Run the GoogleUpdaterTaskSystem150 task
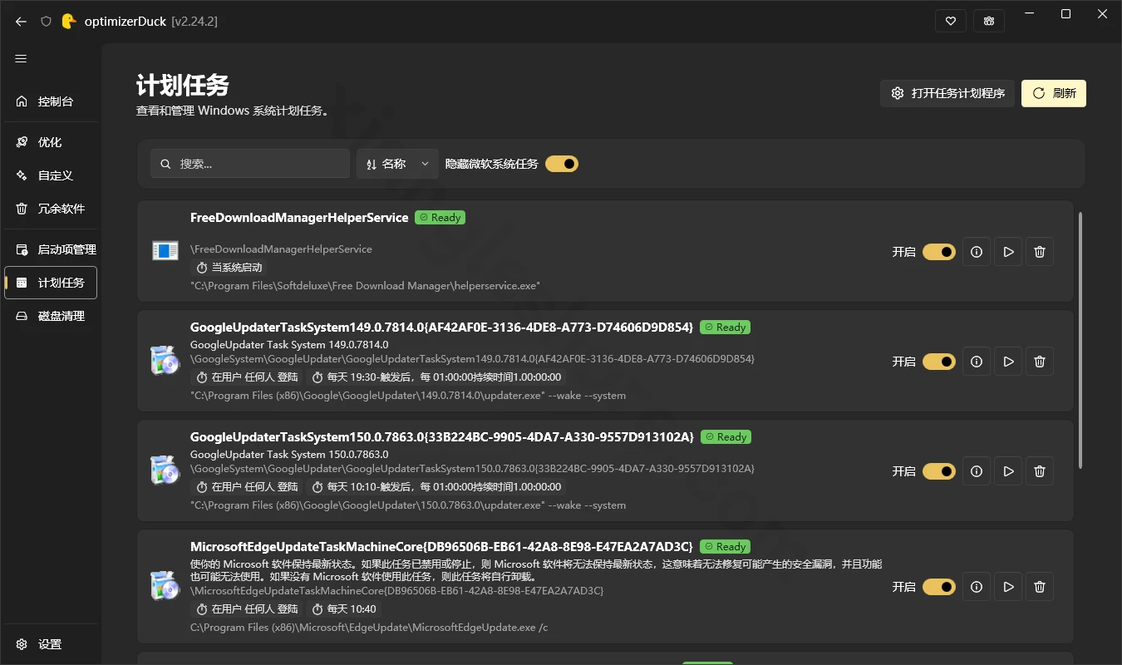1122x665 pixels. click(1008, 471)
